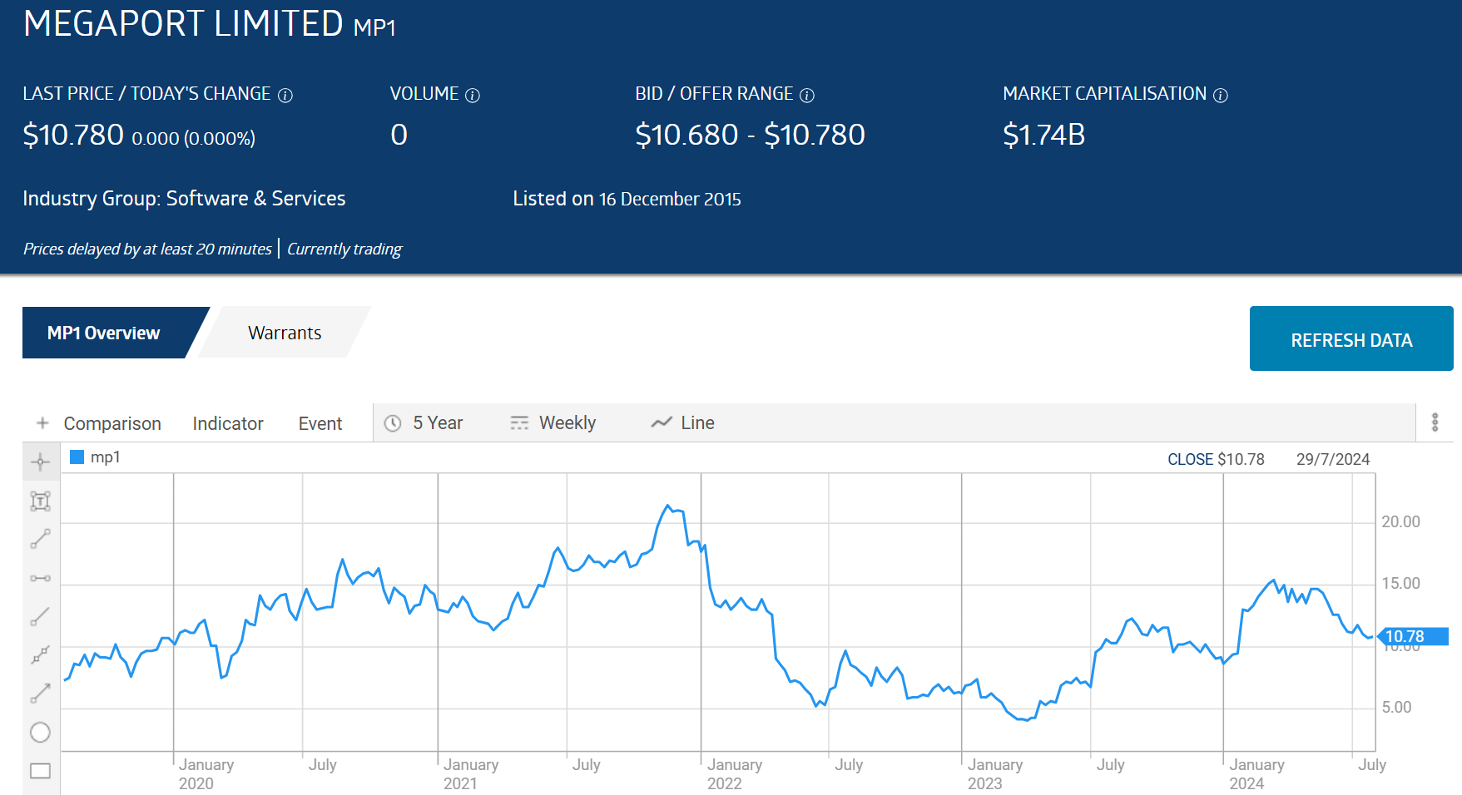Click the 10.78 current price marker

[x=1414, y=636]
